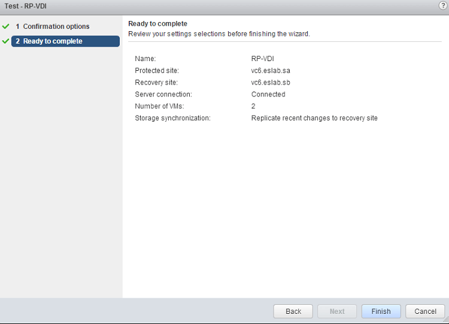Click the Number of VMs value
This screenshot has height=324, width=449.
(253, 106)
